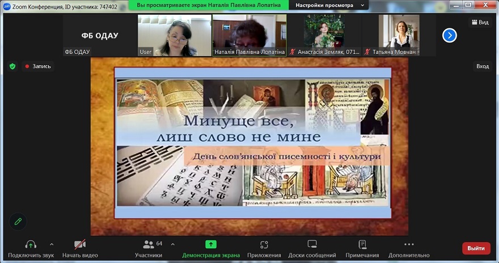Click the green Демонстрация экрана share icon
The image size is (499, 263).
coord(210,244)
